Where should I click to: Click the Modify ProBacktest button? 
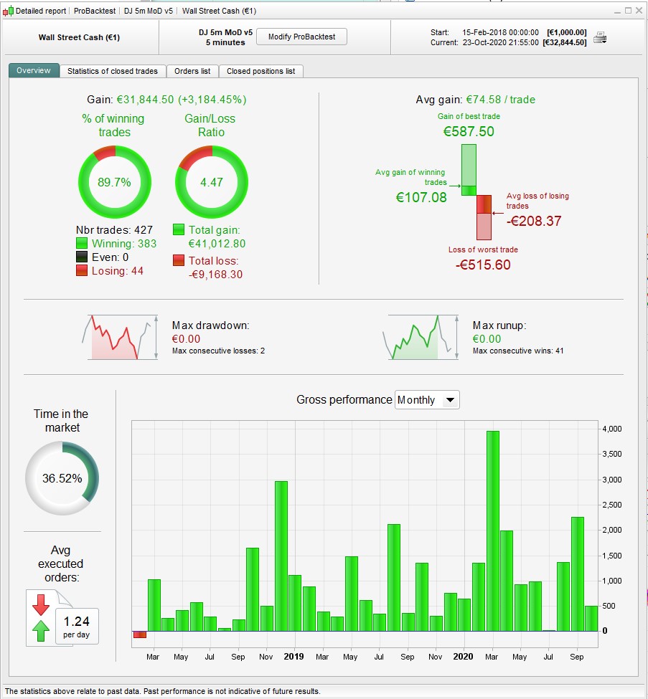[301, 37]
